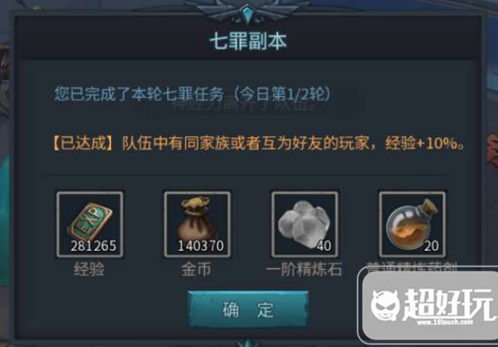Image resolution: width=498 pixels, height=347 pixels.
Task: Confirm the rewards with the 确定 button
Action: coord(247,309)
